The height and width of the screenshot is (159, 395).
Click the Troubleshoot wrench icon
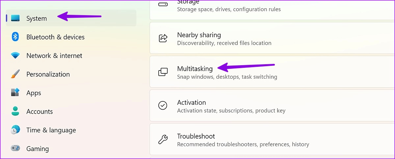coord(163,139)
